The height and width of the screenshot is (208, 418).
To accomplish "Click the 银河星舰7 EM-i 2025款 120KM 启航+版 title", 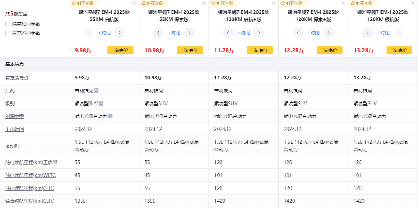I will (x=244, y=16).
